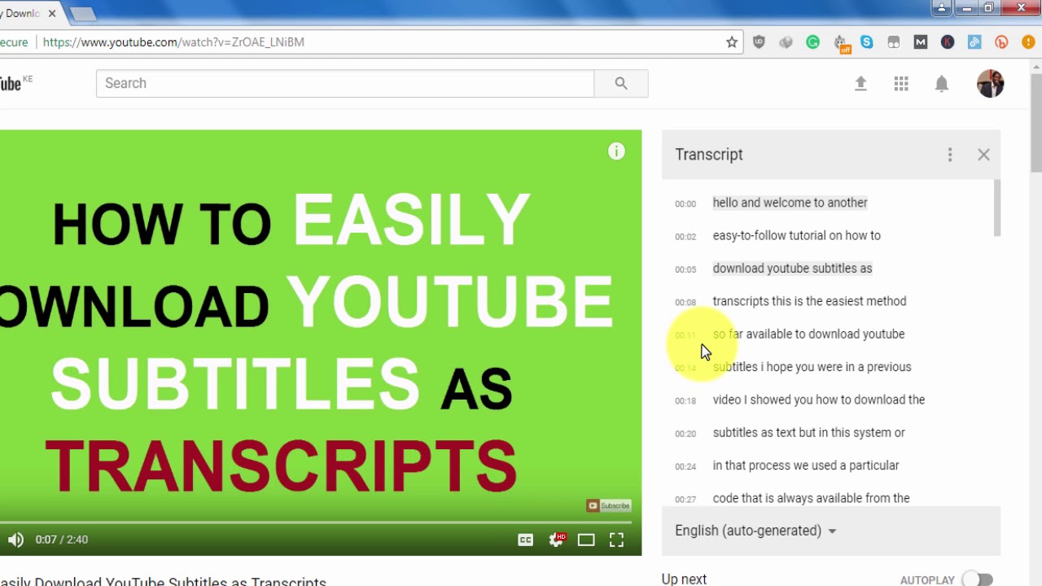
Task: Jump to 'easy-to-follow tutorial on how to'
Action: pos(797,235)
